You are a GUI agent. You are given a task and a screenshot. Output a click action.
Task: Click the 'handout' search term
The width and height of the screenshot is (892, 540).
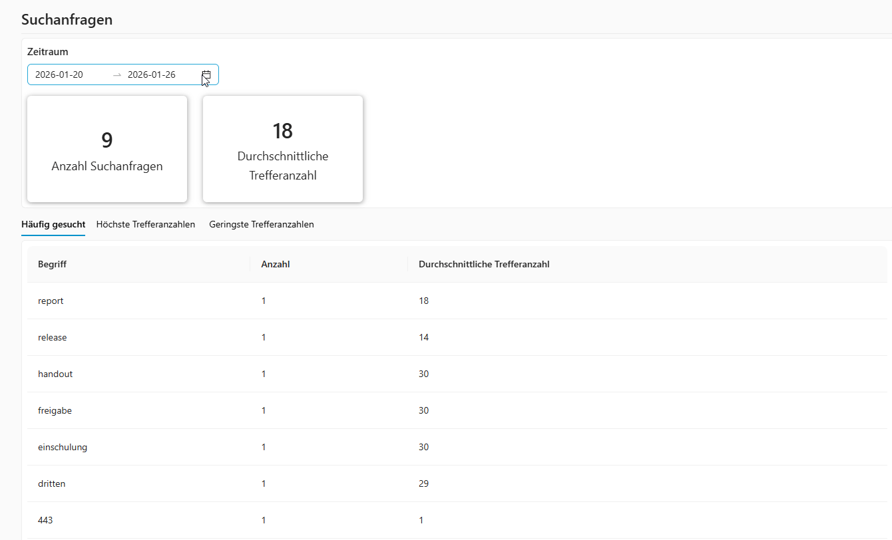coord(55,374)
